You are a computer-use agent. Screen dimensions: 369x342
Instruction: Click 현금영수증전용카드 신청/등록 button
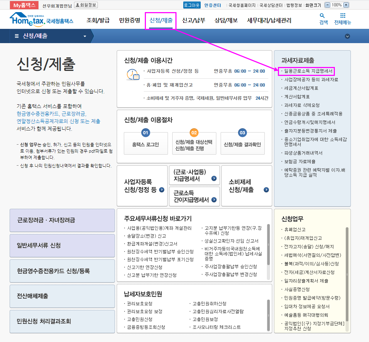pos(62,271)
